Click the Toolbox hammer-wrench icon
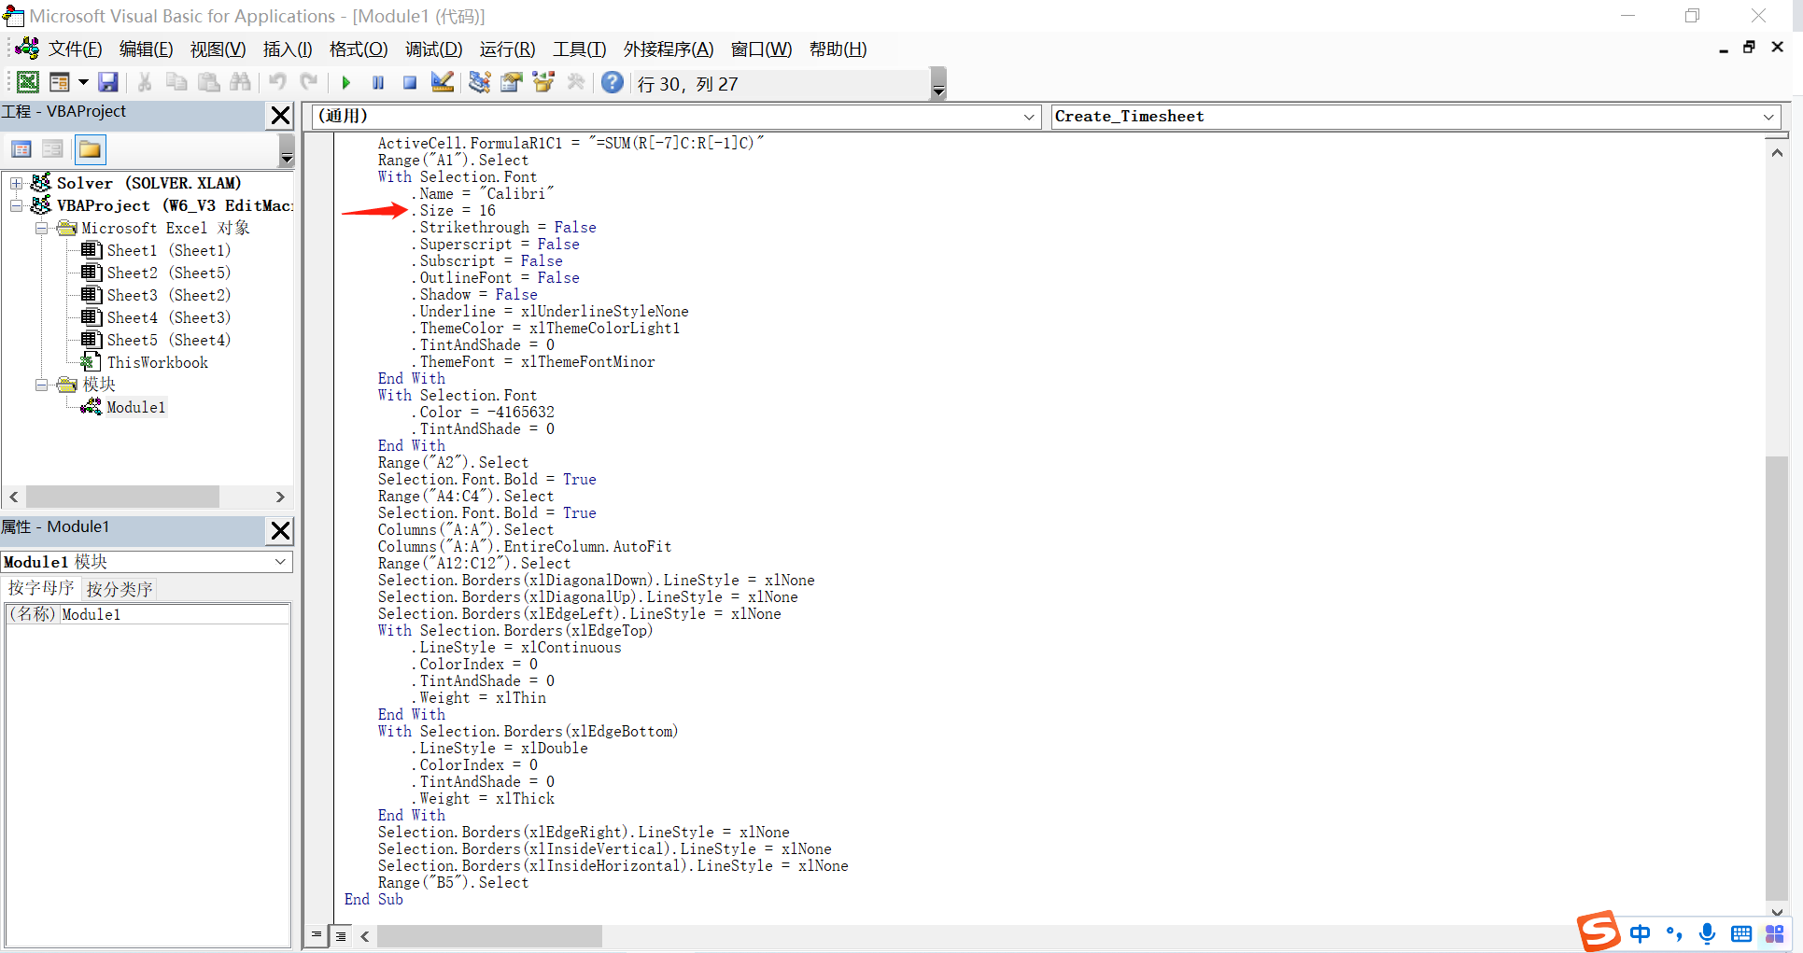The image size is (1803, 953). [576, 83]
